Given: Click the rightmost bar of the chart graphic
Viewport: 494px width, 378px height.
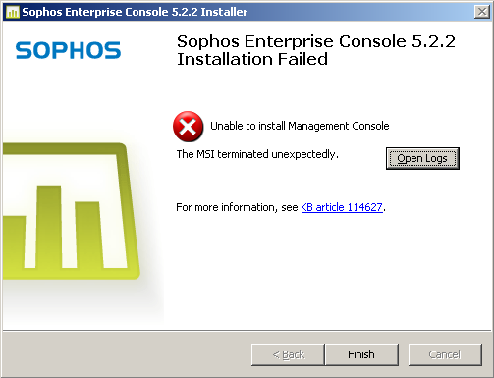Looking at the screenshot, I should tap(88, 235).
